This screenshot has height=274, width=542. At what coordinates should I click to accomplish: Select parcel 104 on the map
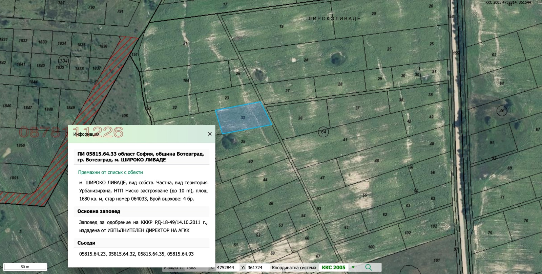tap(186, 81)
